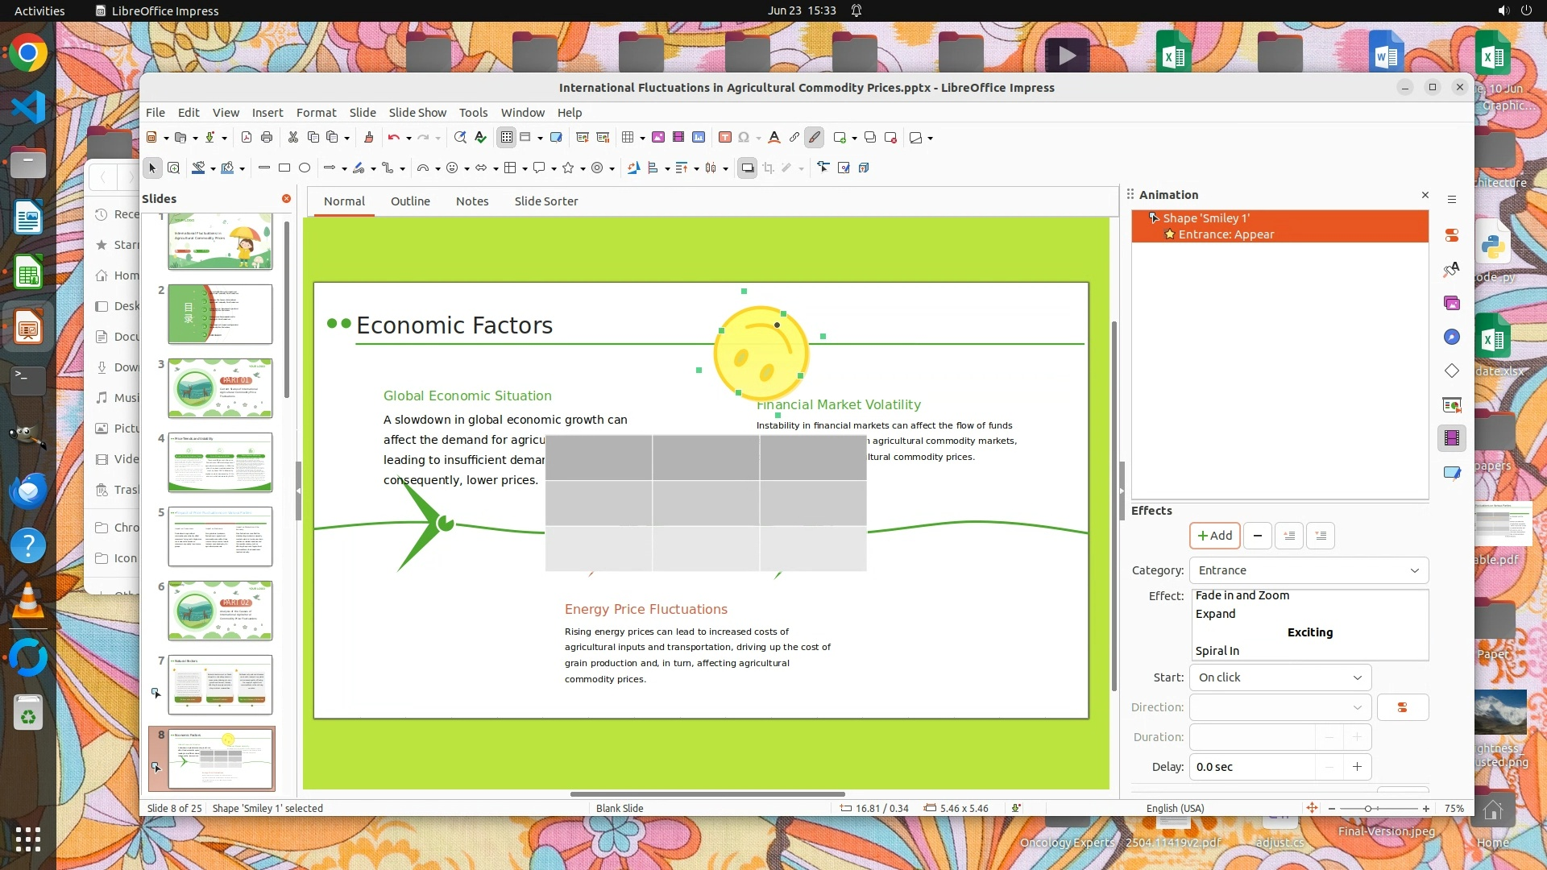
Task: Expand the Symbol Shapes smiley dropdown arrow
Action: (x=467, y=169)
